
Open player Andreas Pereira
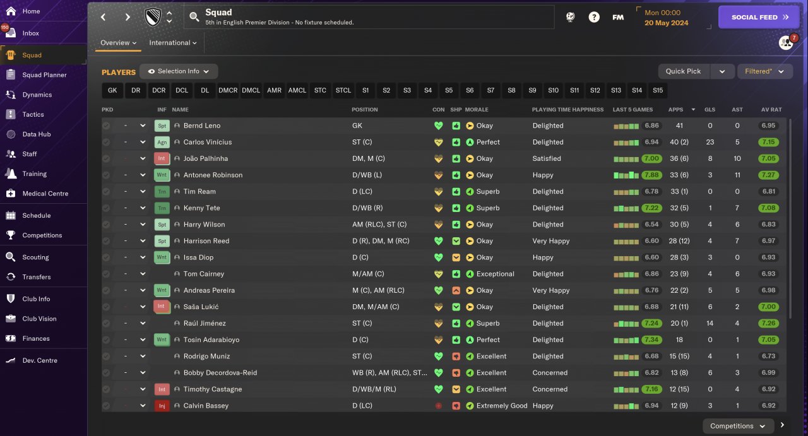[209, 290]
